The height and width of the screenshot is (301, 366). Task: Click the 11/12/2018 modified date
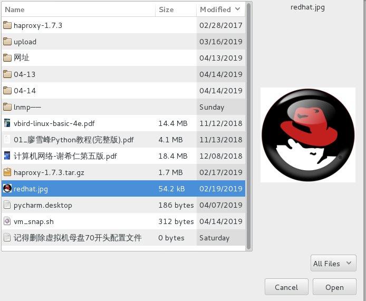click(x=221, y=123)
